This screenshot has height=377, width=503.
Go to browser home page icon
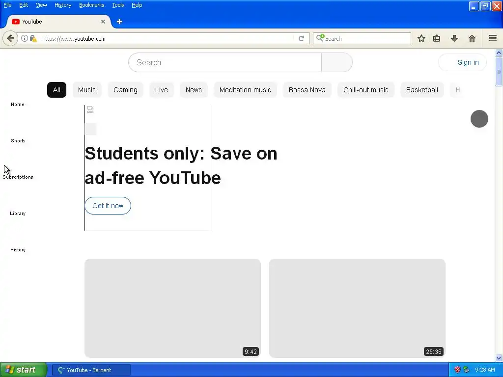click(472, 38)
